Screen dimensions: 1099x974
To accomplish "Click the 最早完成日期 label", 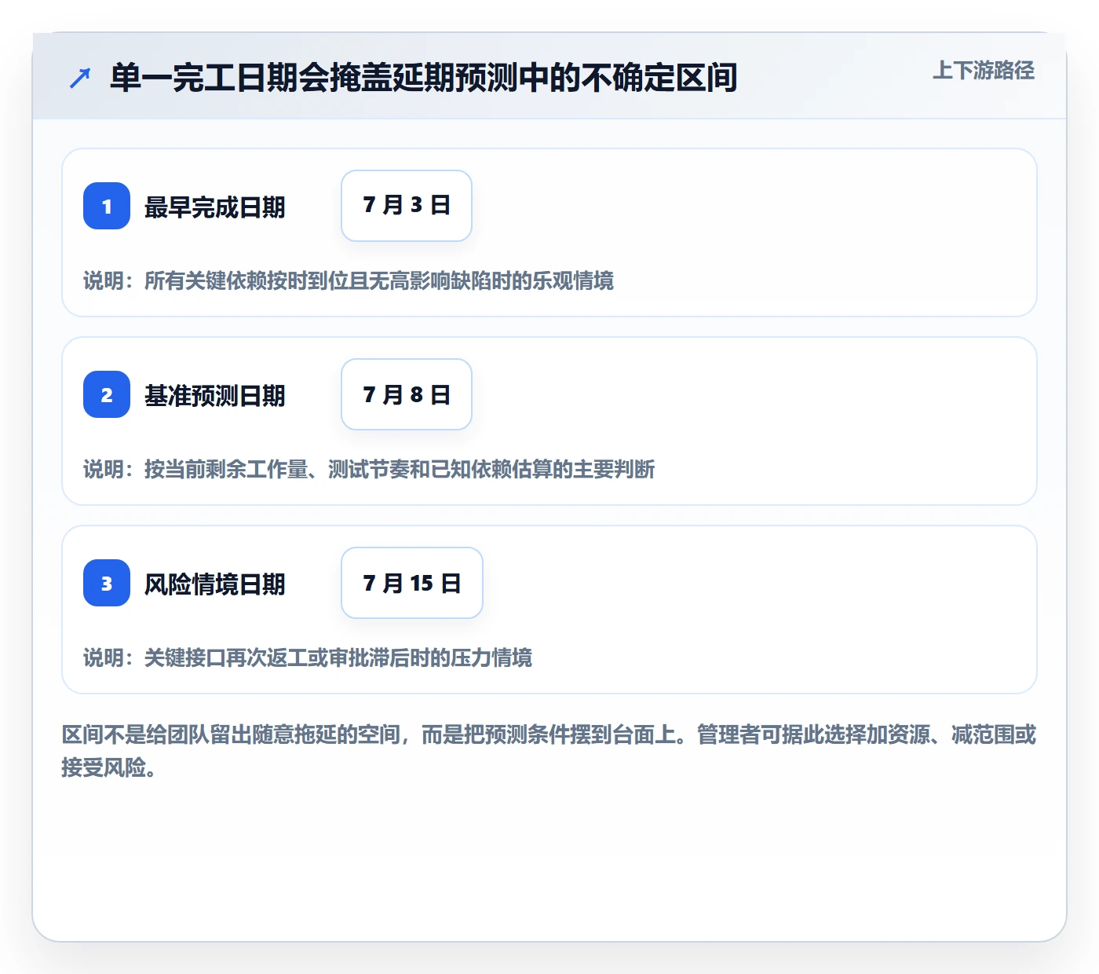I will pyautogui.click(x=214, y=207).
